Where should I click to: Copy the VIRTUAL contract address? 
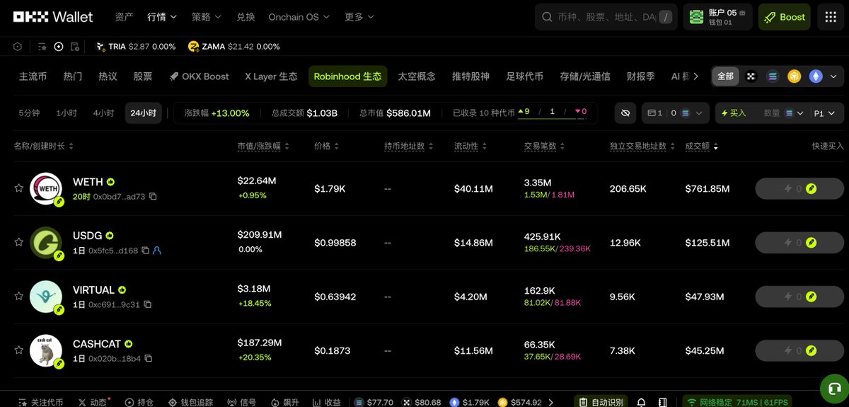(x=147, y=304)
